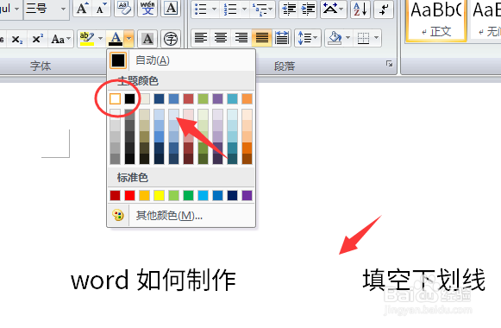
Task: Collapse the font color dropdown arrow
Action: point(128,39)
